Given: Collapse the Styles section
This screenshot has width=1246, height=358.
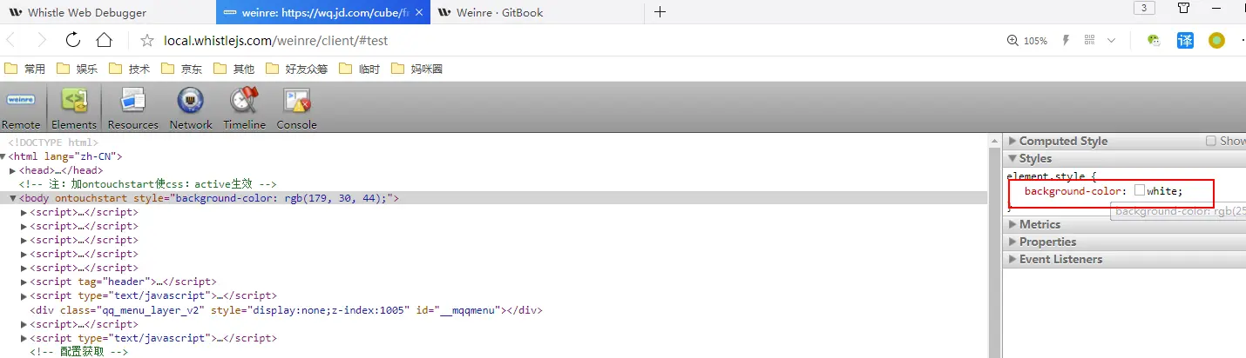Looking at the screenshot, I should pyautogui.click(x=1012, y=158).
